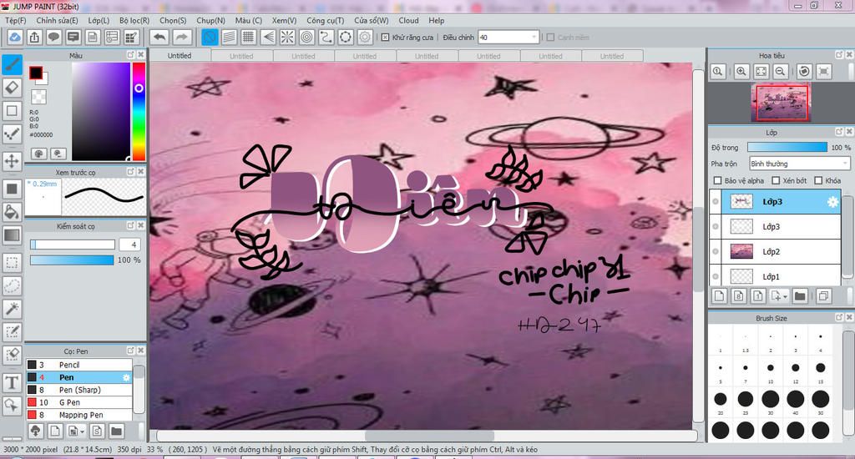Image resolution: width=855 pixels, height=459 pixels.
Task: Turn snap off with highlighted snap icon
Action: tap(210, 37)
